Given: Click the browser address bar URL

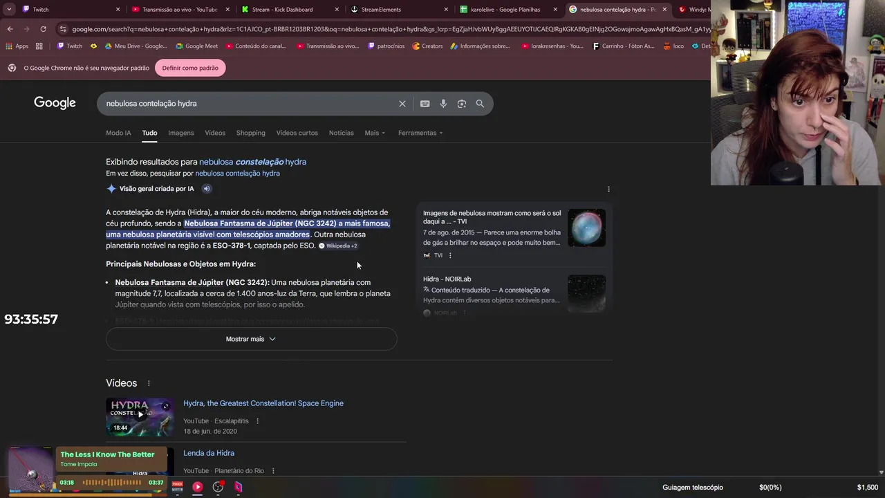Looking at the screenshot, I should point(391,29).
